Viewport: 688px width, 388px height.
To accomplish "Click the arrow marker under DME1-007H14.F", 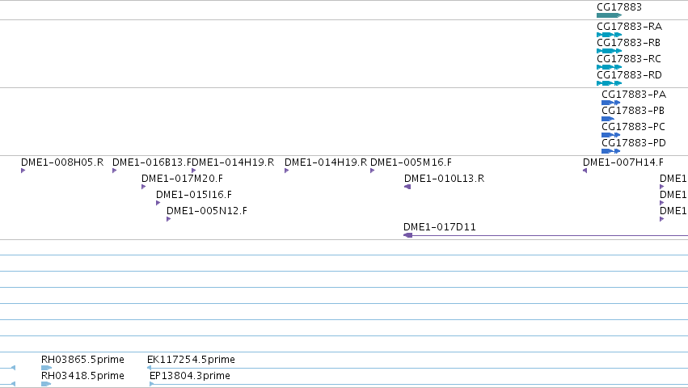I will [585, 171].
